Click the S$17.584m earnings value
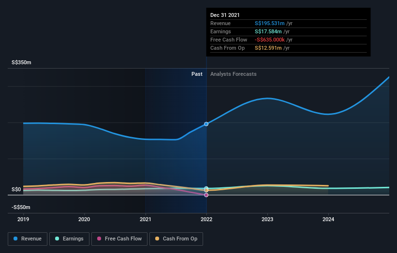397x253 pixels. (268, 31)
